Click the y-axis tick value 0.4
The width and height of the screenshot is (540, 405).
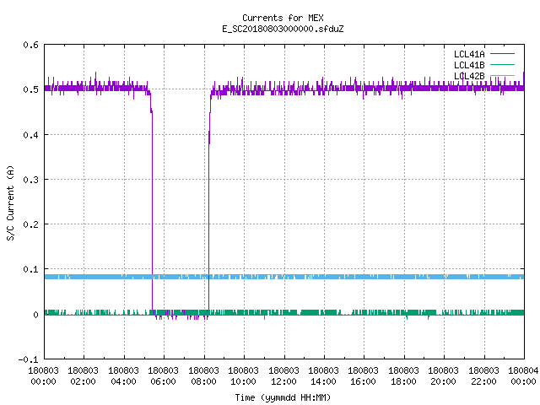[30, 135]
